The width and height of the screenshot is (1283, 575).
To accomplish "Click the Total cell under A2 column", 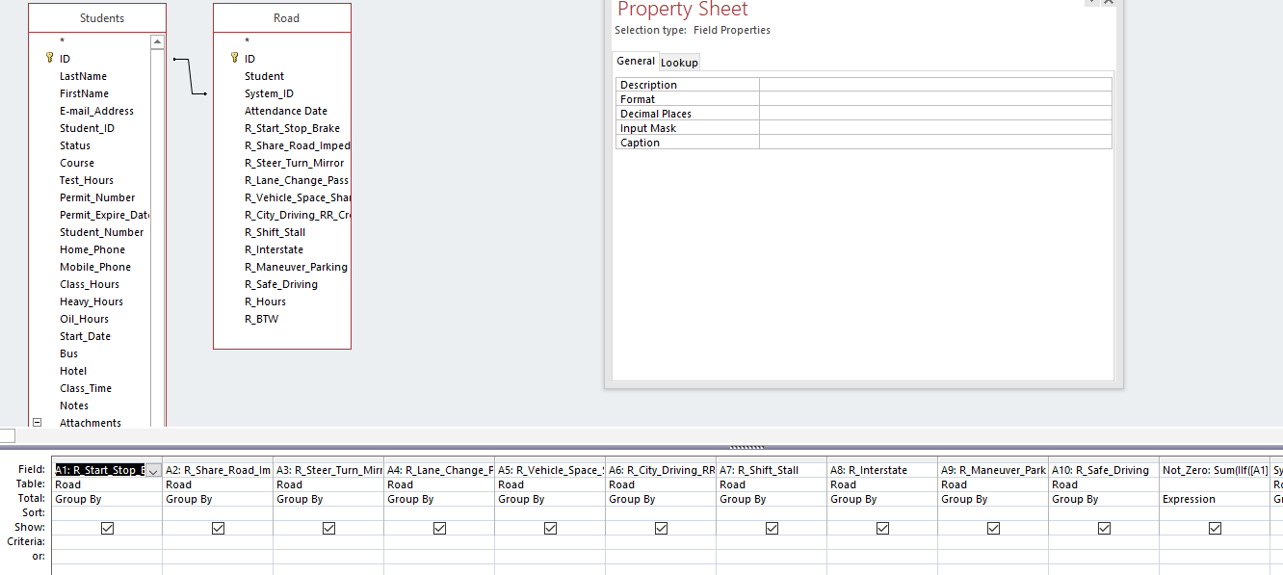I will (x=218, y=499).
